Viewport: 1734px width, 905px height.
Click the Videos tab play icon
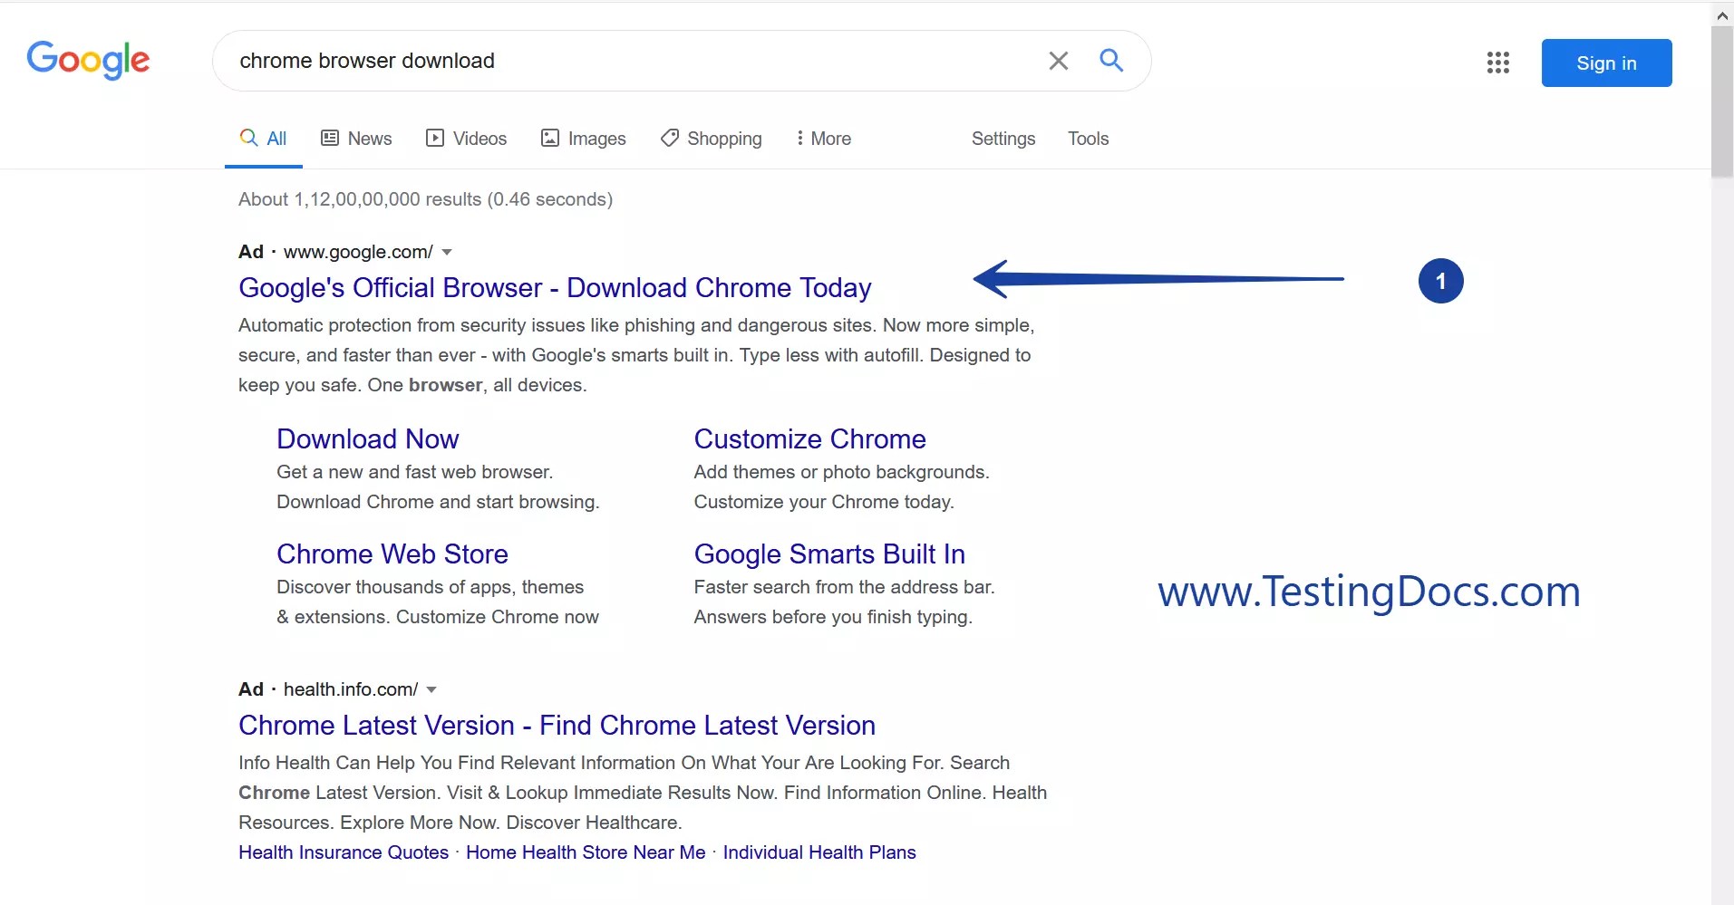pos(435,138)
